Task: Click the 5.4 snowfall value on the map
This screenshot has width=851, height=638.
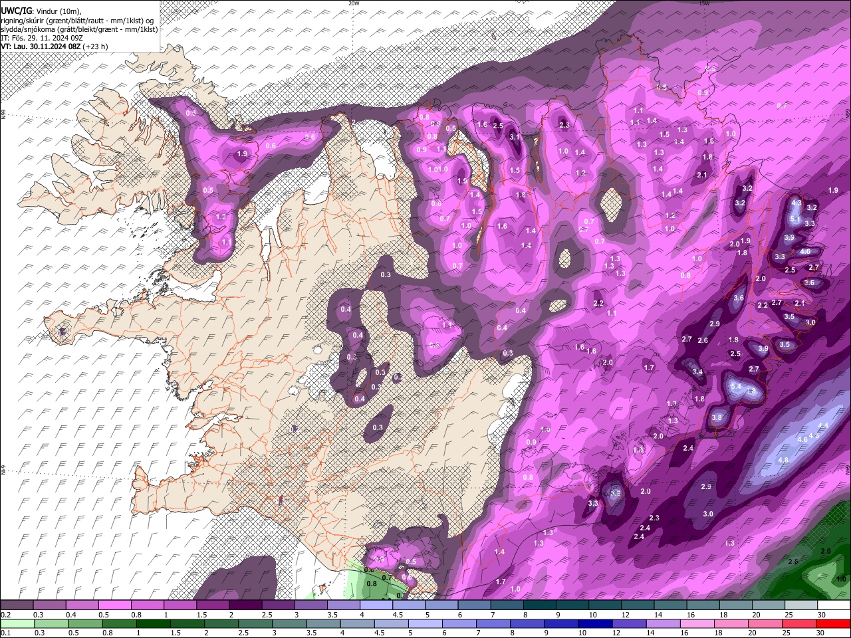Action: point(735,386)
